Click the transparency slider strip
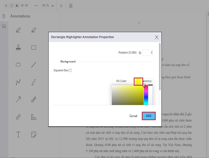 pos(150,95)
